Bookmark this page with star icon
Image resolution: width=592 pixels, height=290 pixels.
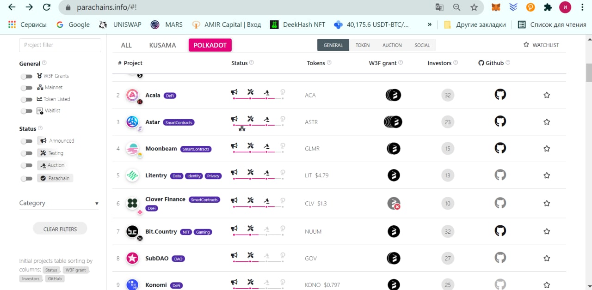[474, 7]
